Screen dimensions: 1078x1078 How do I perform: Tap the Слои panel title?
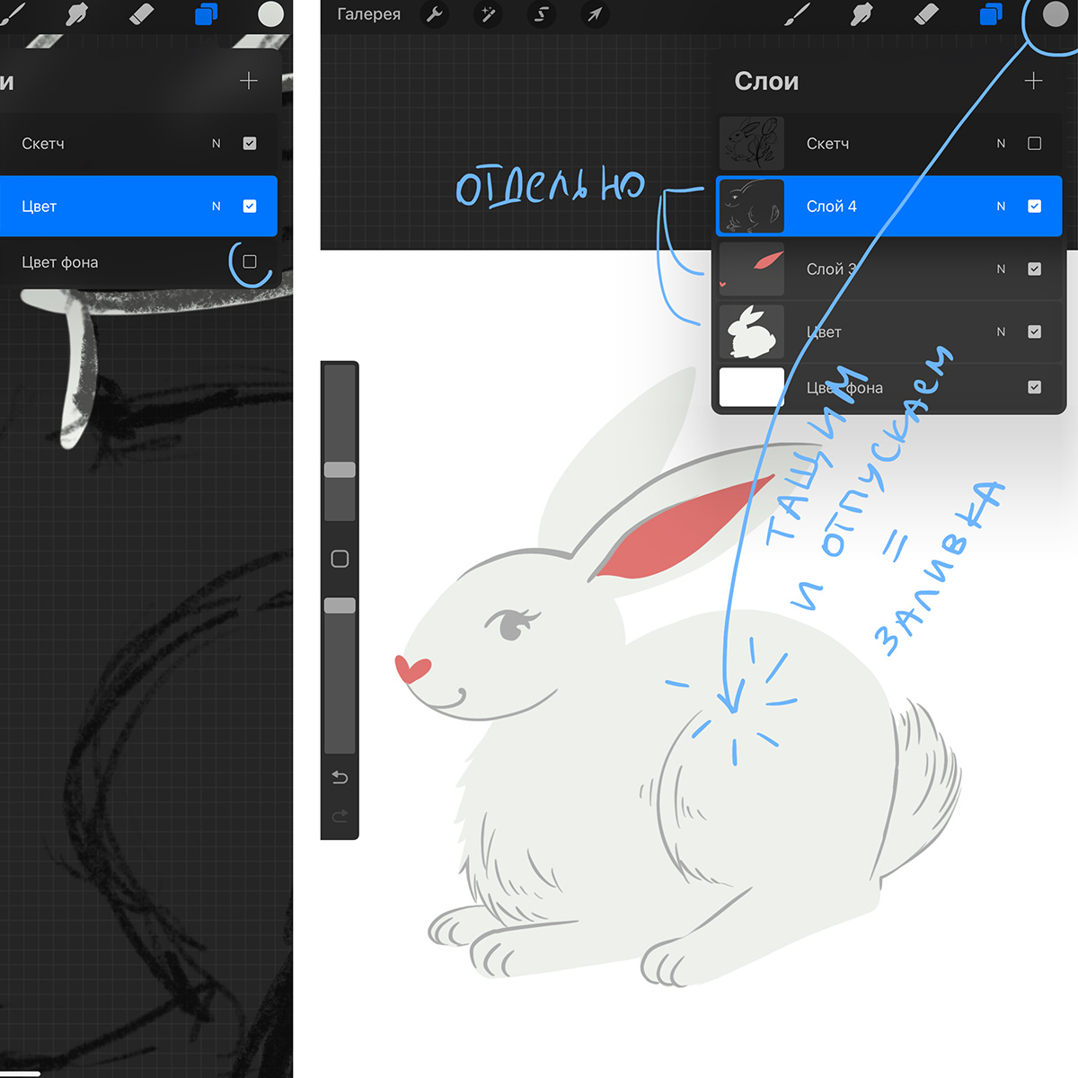(x=766, y=81)
